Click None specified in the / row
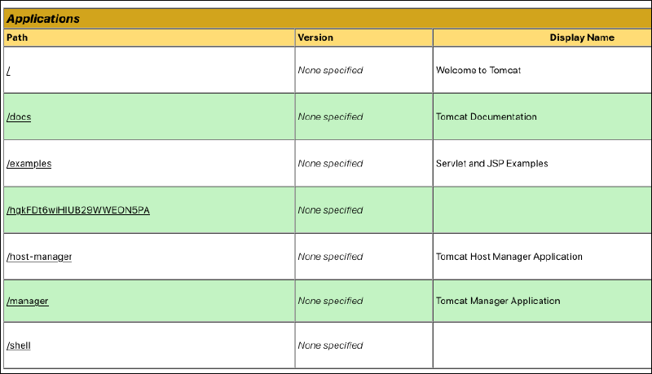Image resolution: width=652 pixels, height=374 pixels. tap(331, 70)
